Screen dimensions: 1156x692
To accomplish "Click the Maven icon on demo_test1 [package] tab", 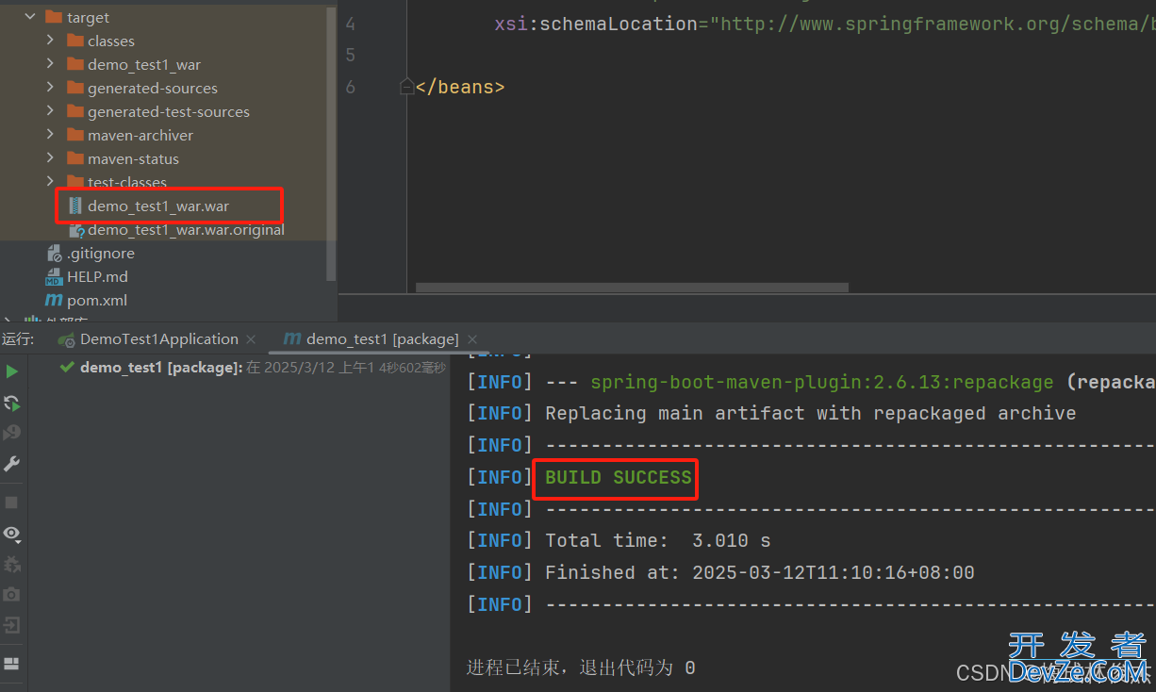I will pos(292,339).
